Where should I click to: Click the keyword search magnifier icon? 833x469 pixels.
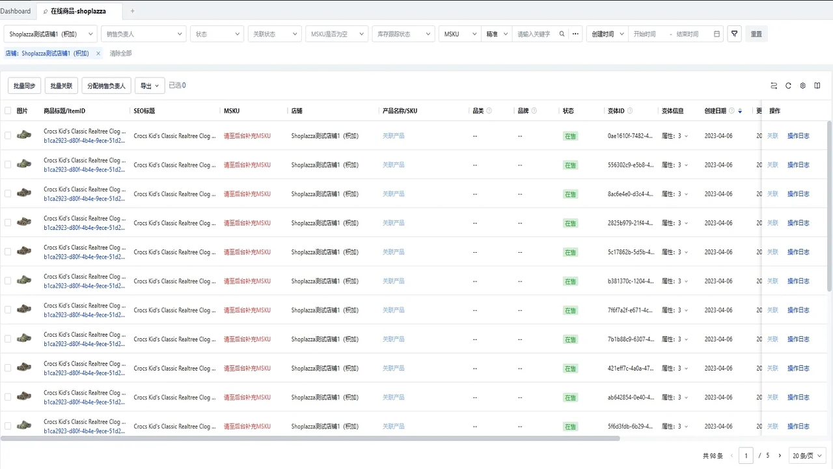(562, 33)
